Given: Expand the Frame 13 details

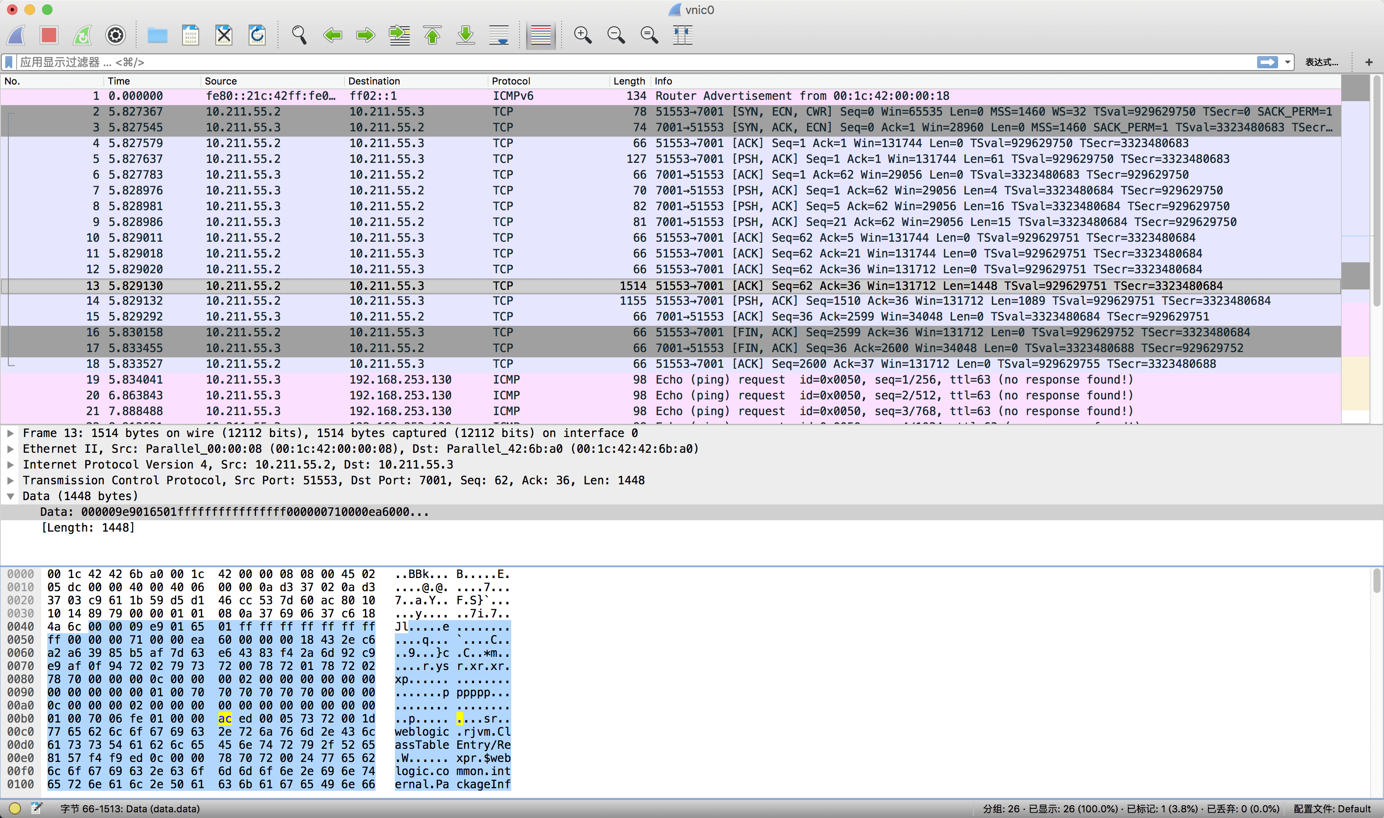Looking at the screenshot, I should coord(10,433).
